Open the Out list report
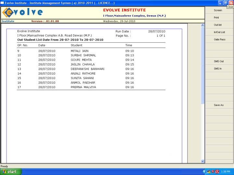Viewport: 234px width, 175px height. (219, 25)
